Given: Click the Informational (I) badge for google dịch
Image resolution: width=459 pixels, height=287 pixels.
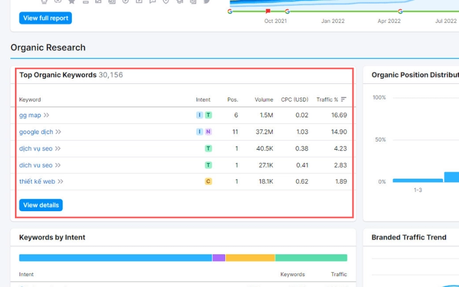Looking at the screenshot, I should (199, 132).
